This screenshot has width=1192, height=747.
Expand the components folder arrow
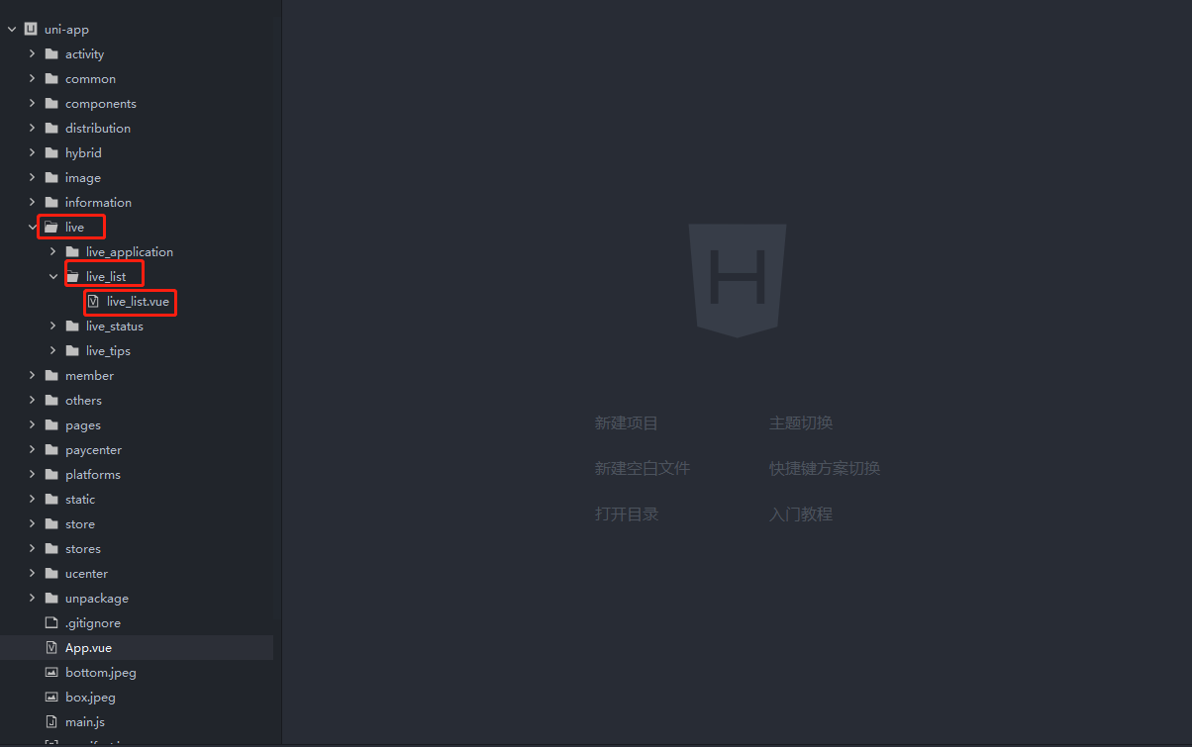pyautogui.click(x=32, y=104)
